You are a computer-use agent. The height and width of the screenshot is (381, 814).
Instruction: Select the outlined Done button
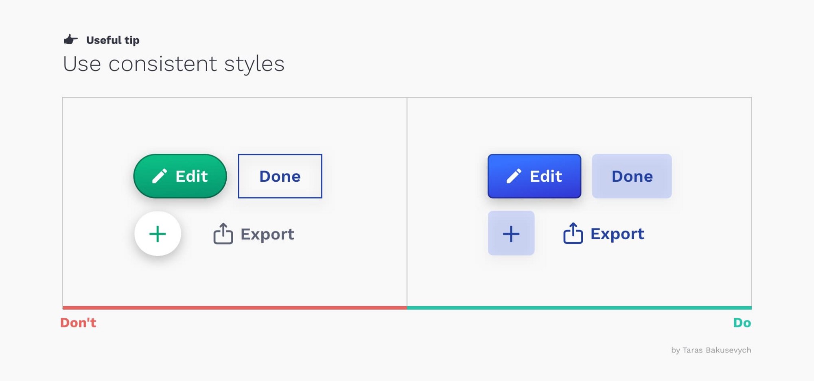[x=280, y=176]
